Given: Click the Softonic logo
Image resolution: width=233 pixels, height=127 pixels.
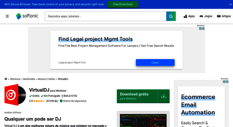Looking at the screenshot, I should (x=27, y=16).
